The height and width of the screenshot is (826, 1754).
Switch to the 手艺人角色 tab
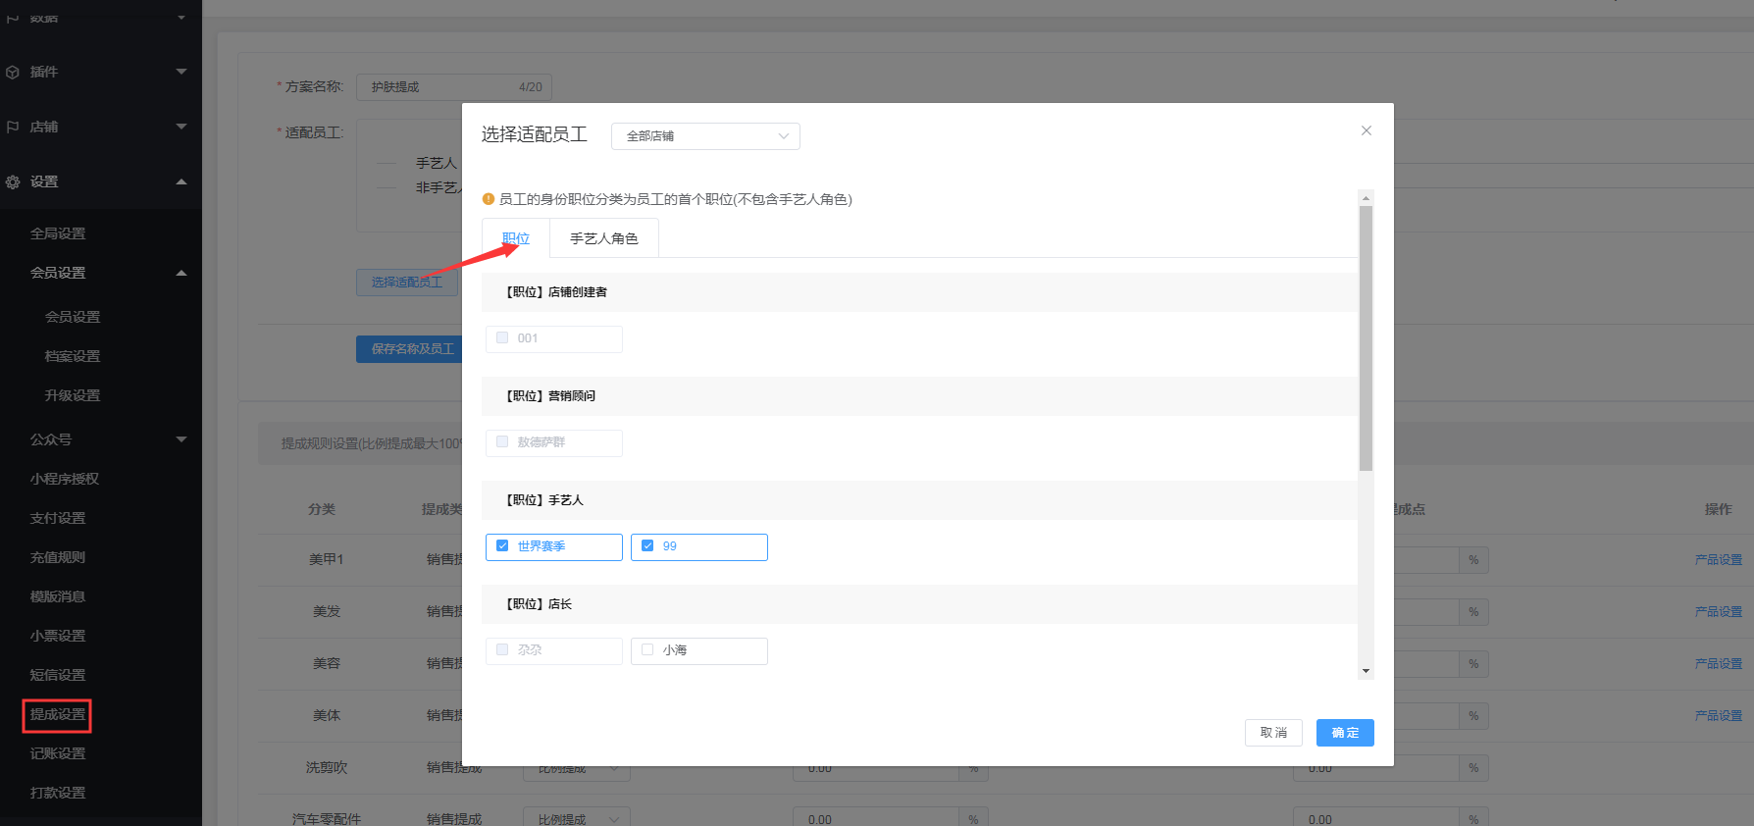(x=604, y=238)
